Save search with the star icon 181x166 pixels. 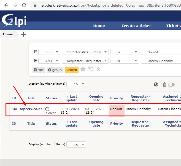coord(83,69)
